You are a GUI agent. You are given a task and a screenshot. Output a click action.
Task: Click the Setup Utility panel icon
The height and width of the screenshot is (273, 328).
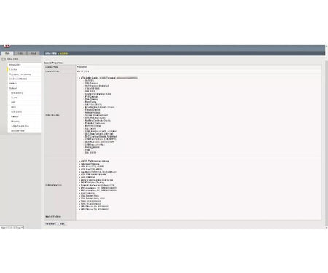4,59
